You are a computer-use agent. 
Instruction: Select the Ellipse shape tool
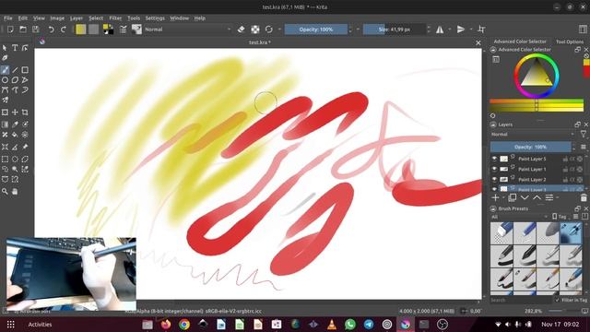(x=5, y=80)
